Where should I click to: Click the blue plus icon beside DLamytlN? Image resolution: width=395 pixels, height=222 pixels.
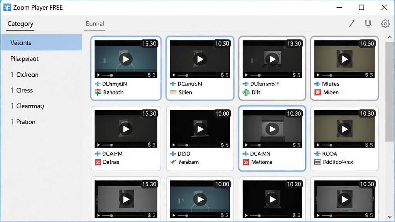click(x=98, y=84)
